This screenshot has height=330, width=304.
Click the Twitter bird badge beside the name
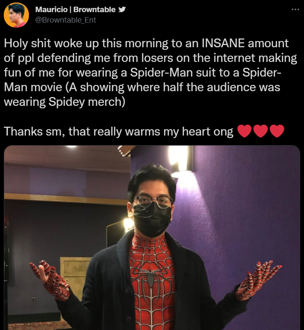[x=122, y=10]
